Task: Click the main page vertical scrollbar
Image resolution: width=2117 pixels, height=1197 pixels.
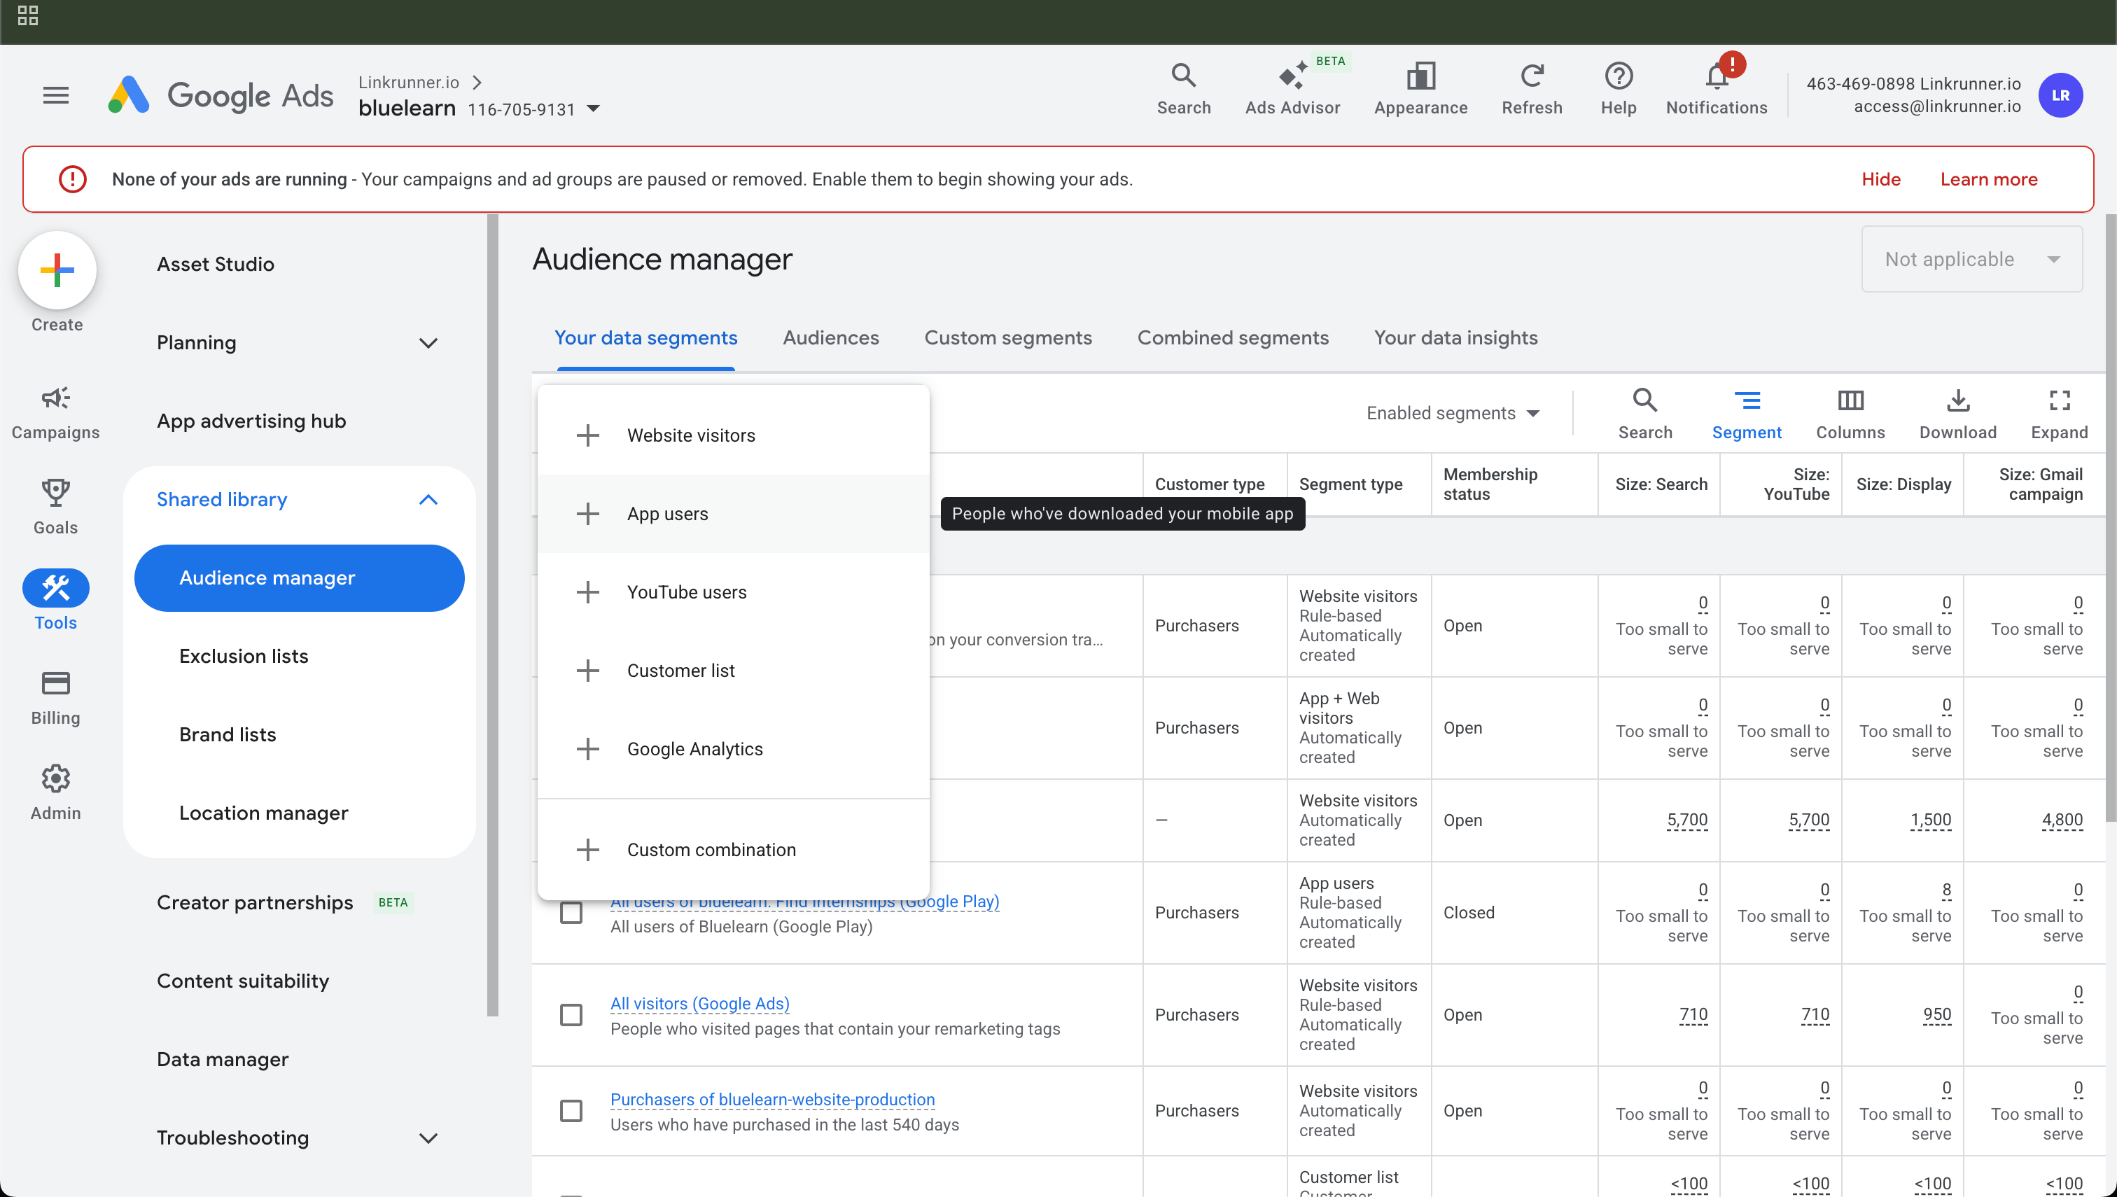Action: tap(2111, 518)
